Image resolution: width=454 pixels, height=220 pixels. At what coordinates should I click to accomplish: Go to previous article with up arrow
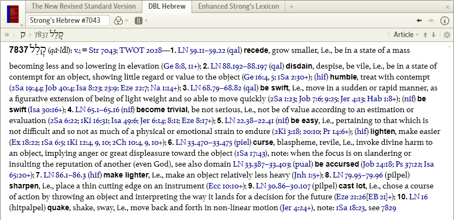(425, 35)
